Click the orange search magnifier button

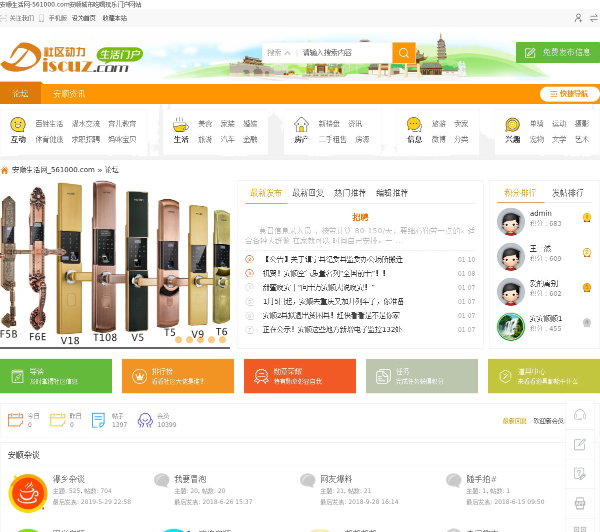[404, 53]
